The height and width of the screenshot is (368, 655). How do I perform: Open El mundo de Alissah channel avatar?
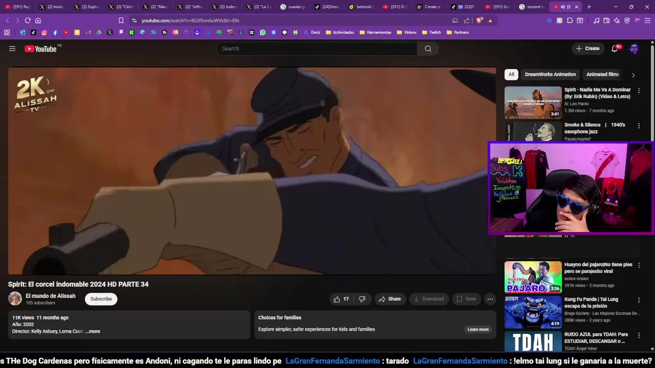(x=15, y=299)
